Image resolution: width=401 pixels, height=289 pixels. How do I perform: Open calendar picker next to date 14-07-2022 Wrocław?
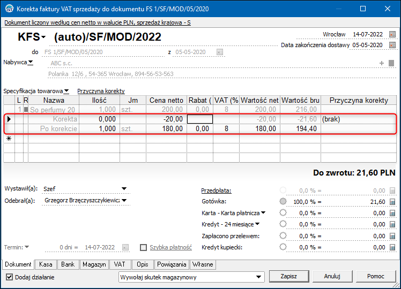(x=392, y=34)
